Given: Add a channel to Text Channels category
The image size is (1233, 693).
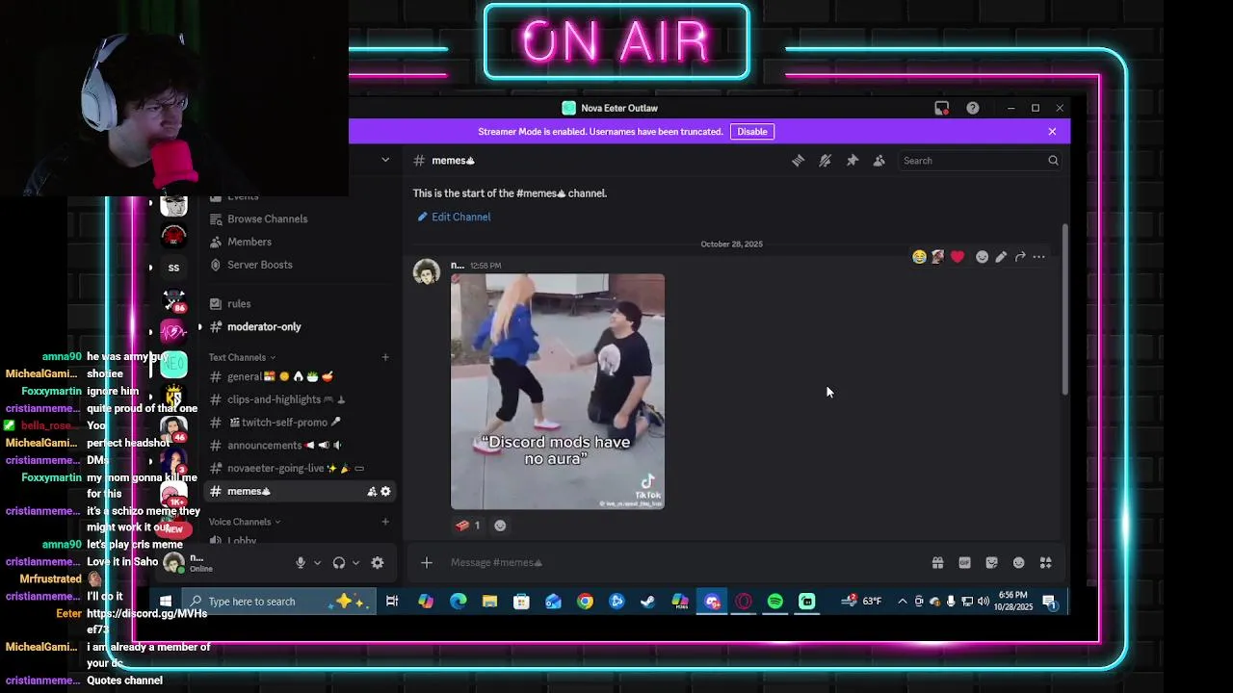Looking at the screenshot, I should 385,358.
